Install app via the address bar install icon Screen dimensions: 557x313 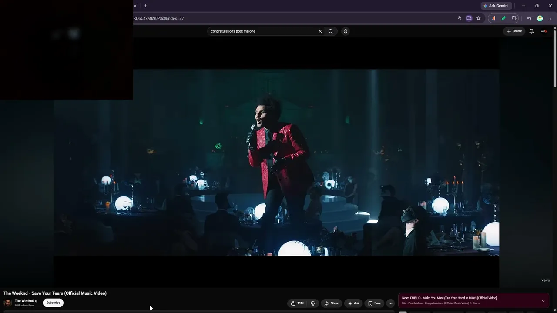click(469, 18)
